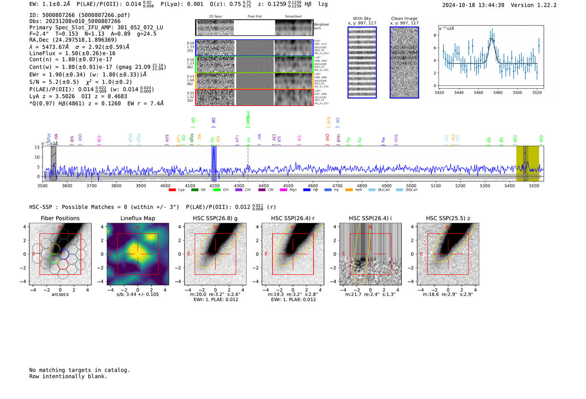Screen dimensions: 586x399
Task: Click the CIV purple legend swatch
Action: (239, 190)
